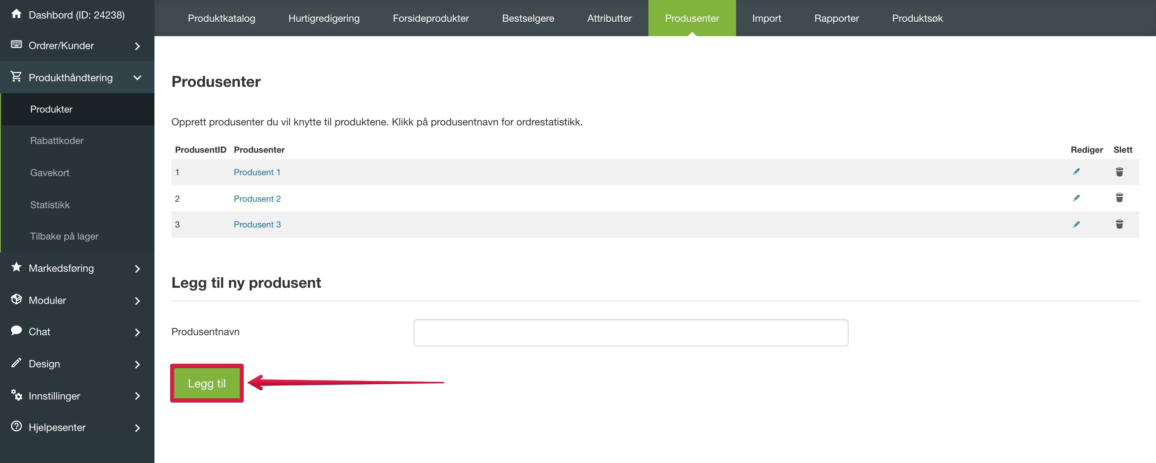The image size is (1156, 463).
Task: Open the Forsideprodukter tab
Action: coord(431,18)
